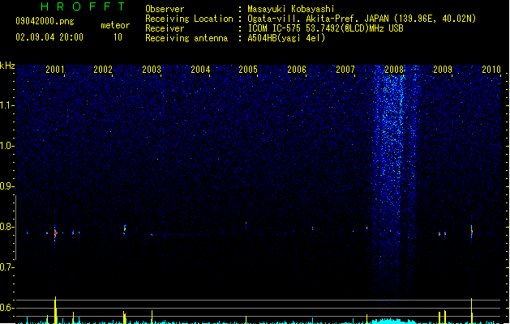Click the 2003 time axis label

(152, 70)
